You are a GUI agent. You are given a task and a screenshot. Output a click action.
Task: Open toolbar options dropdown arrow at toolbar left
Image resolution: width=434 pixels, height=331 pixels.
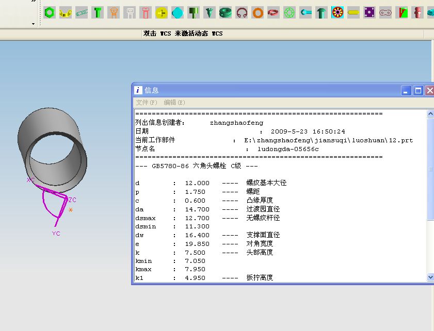33,24
